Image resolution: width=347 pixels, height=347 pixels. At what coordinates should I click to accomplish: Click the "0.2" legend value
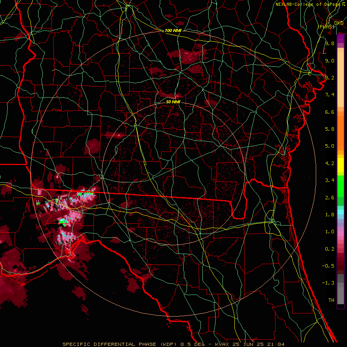point(330,249)
